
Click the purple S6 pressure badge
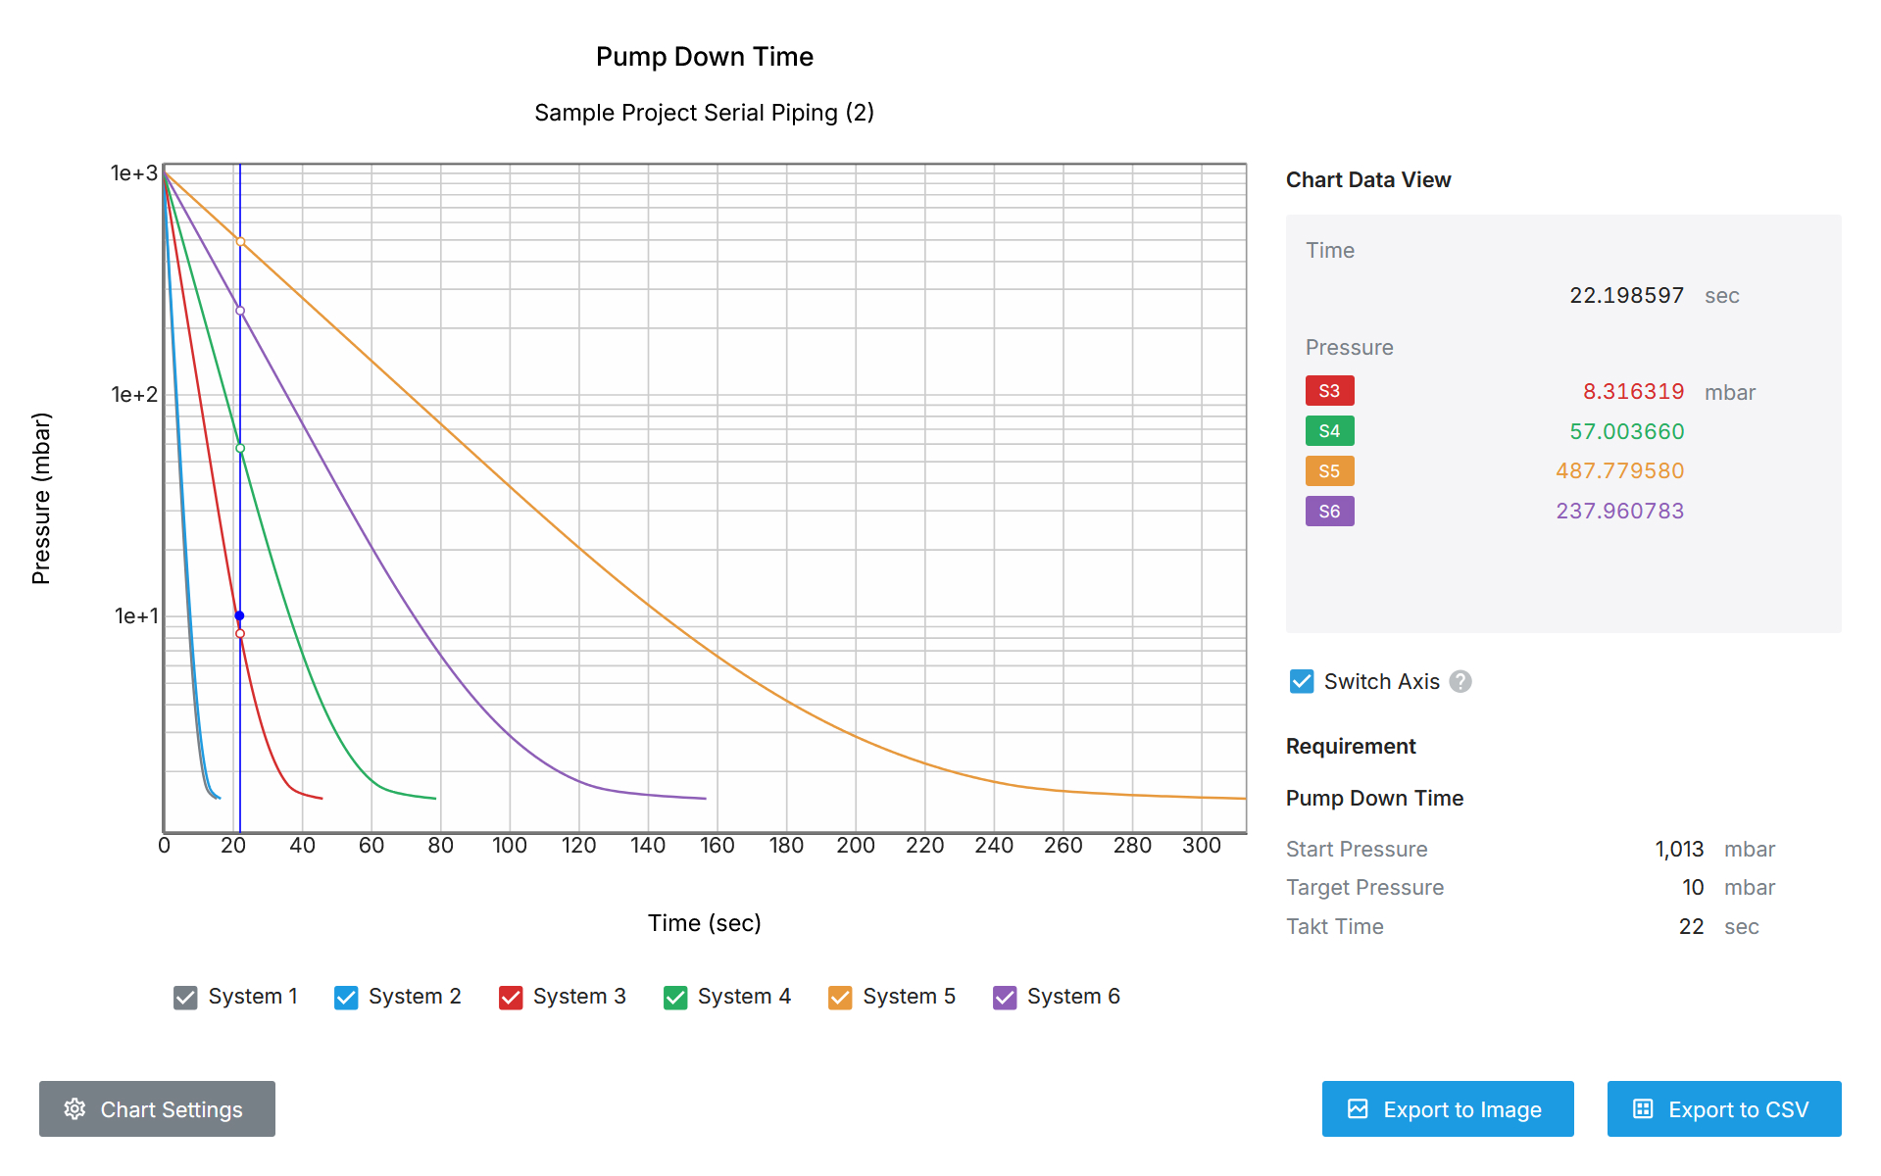click(x=1330, y=512)
